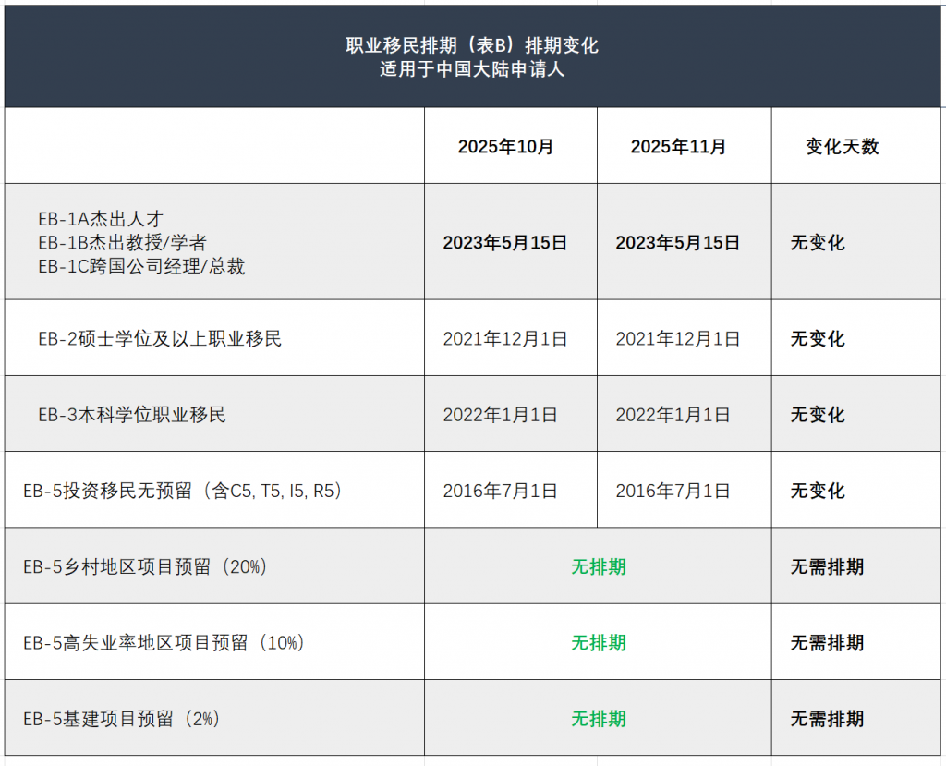Select the EB-5基建项目预留 (2%) label
Image resolution: width=946 pixels, height=766 pixels.
point(124,718)
